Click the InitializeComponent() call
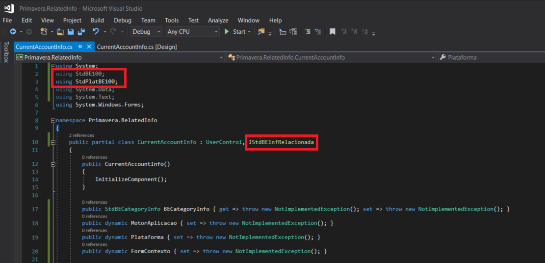The image size is (545, 263). pyautogui.click(x=131, y=179)
